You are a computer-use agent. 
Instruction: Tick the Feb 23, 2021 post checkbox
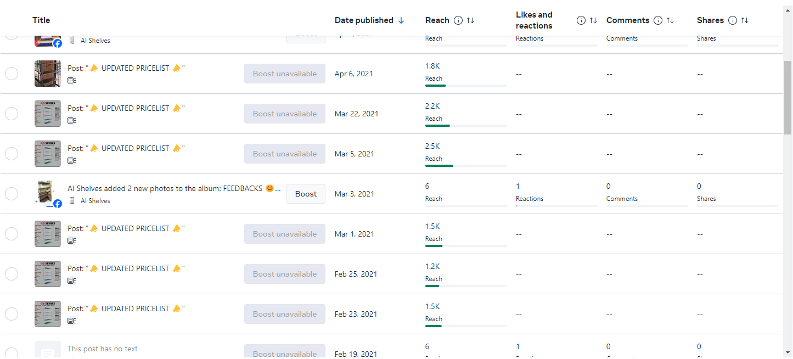(12, 314)
